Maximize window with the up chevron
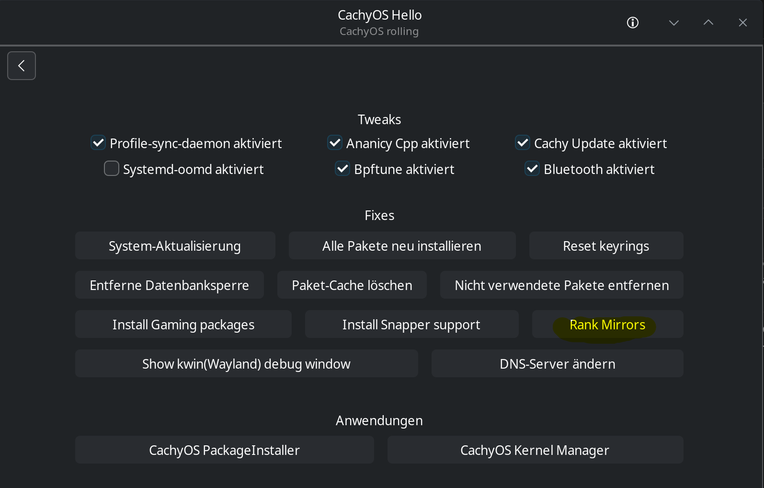The width and height of the screenshot is (764, 488). click(x=708, y=23)
